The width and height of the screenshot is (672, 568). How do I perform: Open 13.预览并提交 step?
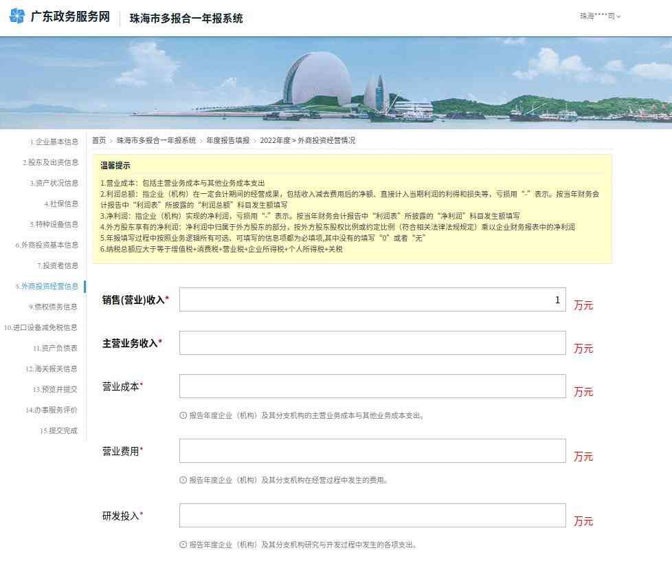coord(54,389)
